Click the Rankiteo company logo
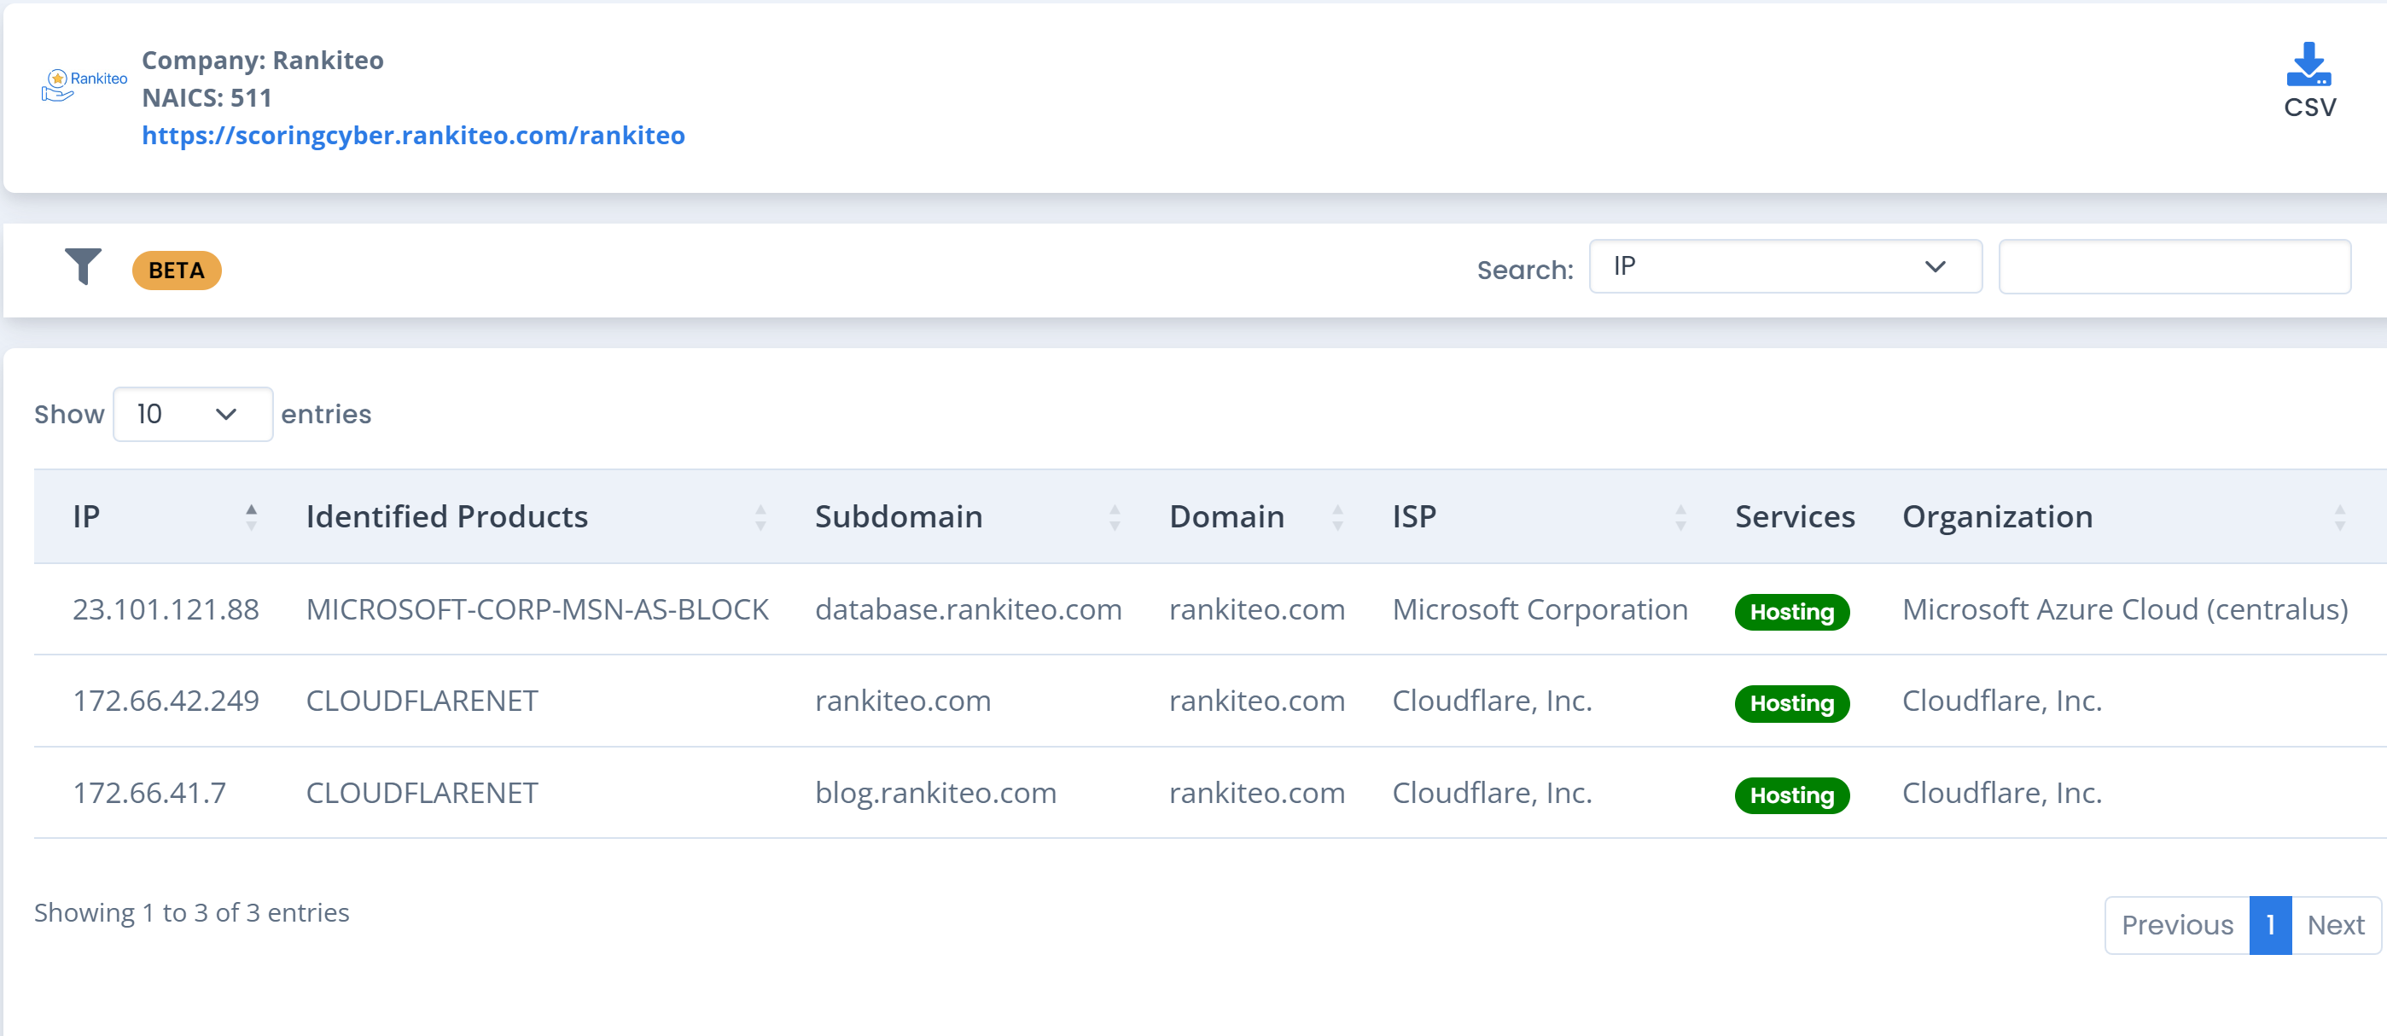Screen dimensions: 2387x1036 pos(84,84)
